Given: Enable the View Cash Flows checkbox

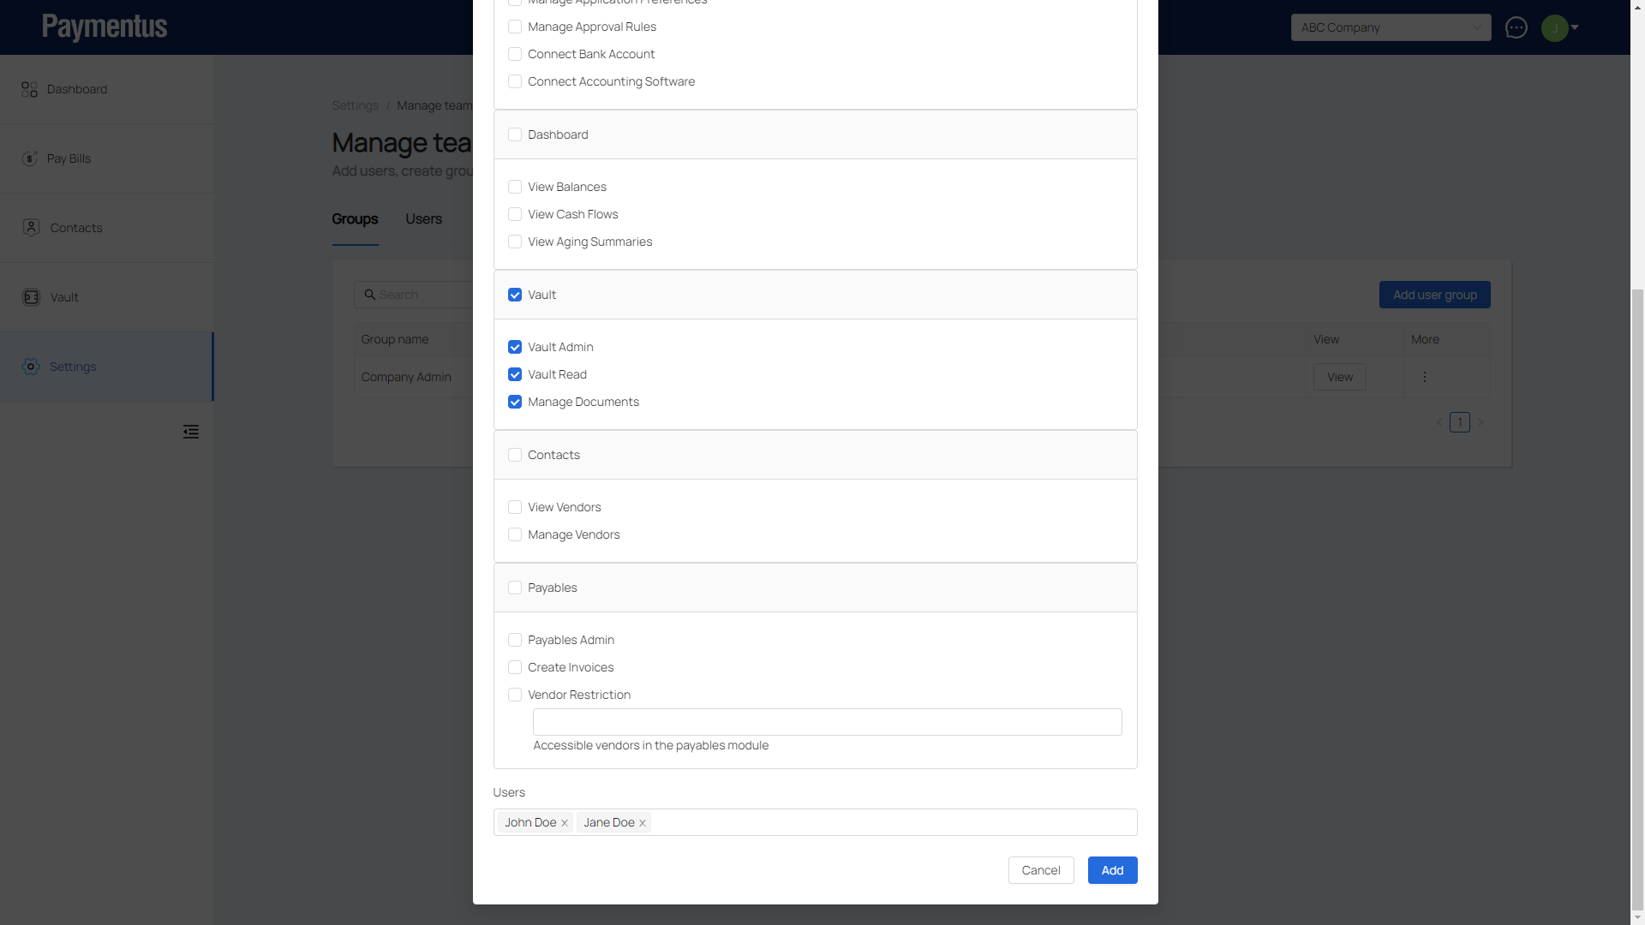Looking at the screenshot, I should click(515, 214).
